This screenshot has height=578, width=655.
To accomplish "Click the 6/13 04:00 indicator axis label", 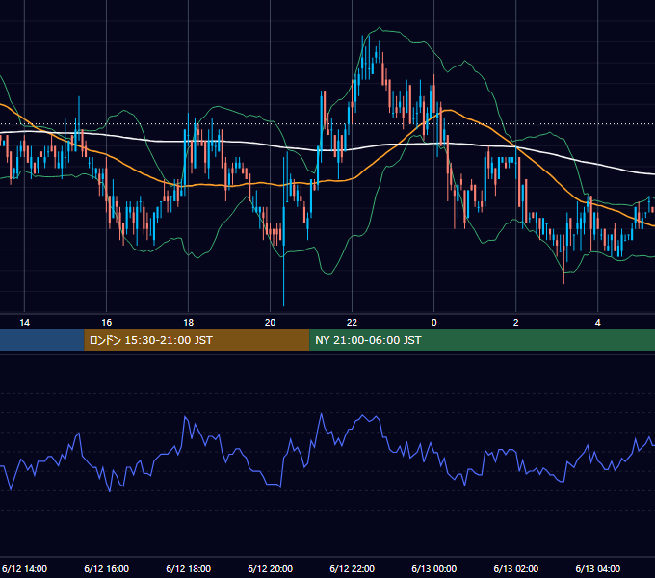I will [x=598, y=568].
